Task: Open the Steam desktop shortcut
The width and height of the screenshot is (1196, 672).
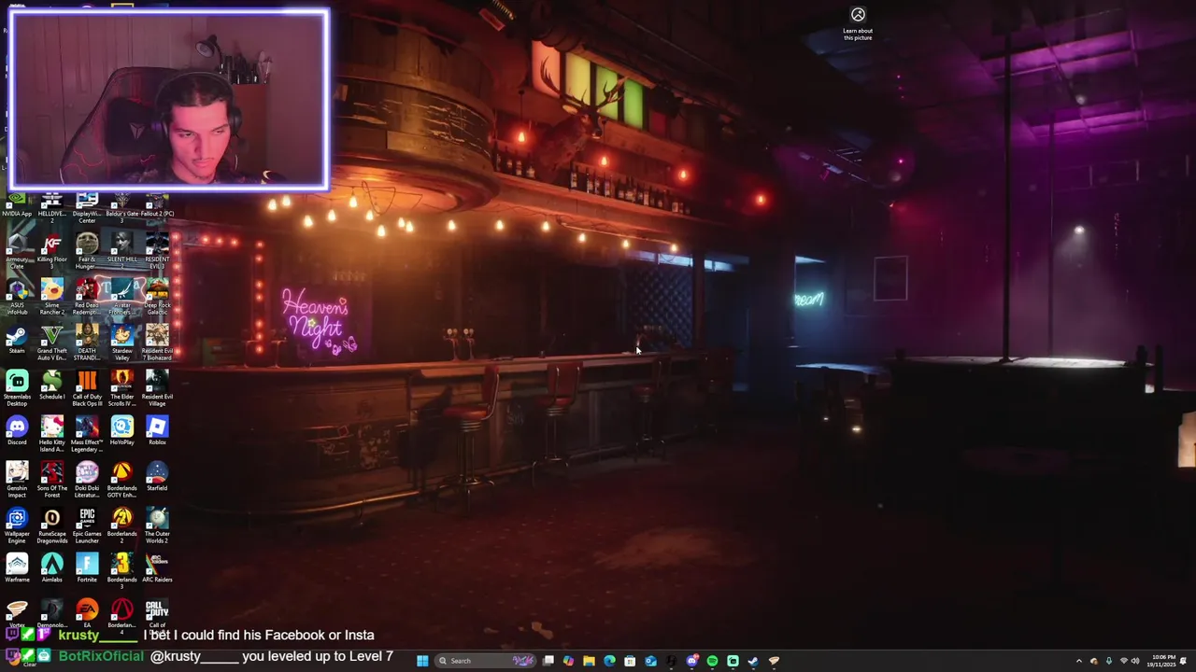Action: click(x=17, y=339)
